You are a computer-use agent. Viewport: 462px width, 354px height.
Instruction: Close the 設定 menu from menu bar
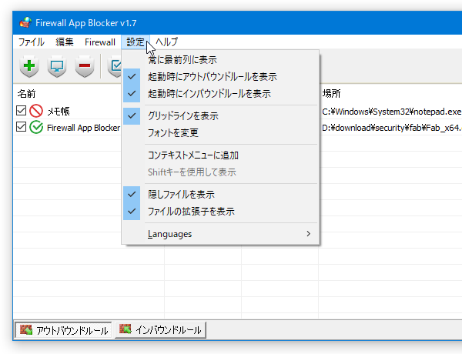tap(136, 42)
